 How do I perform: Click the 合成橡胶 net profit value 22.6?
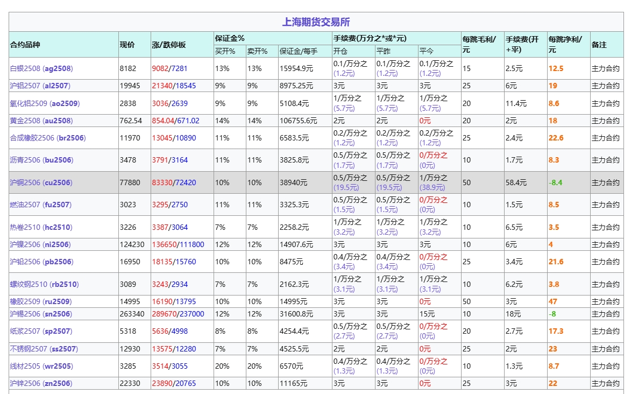(556, 138)
